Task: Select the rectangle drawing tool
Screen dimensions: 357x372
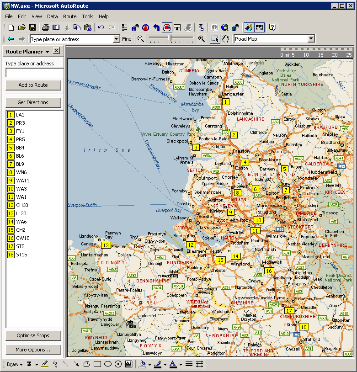Action: (97, 364)
